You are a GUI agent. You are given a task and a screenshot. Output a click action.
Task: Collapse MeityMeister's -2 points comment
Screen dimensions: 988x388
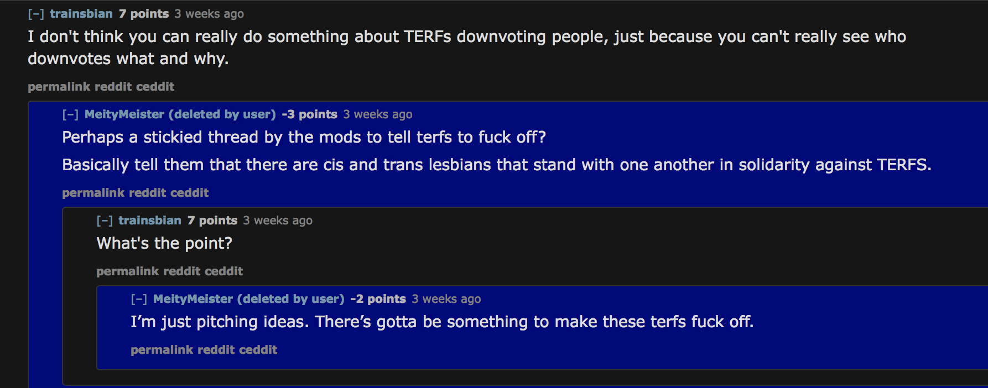139,299
